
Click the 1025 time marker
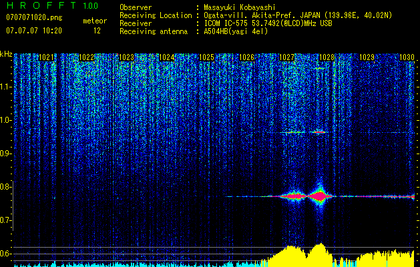click(x=206, y=57)
